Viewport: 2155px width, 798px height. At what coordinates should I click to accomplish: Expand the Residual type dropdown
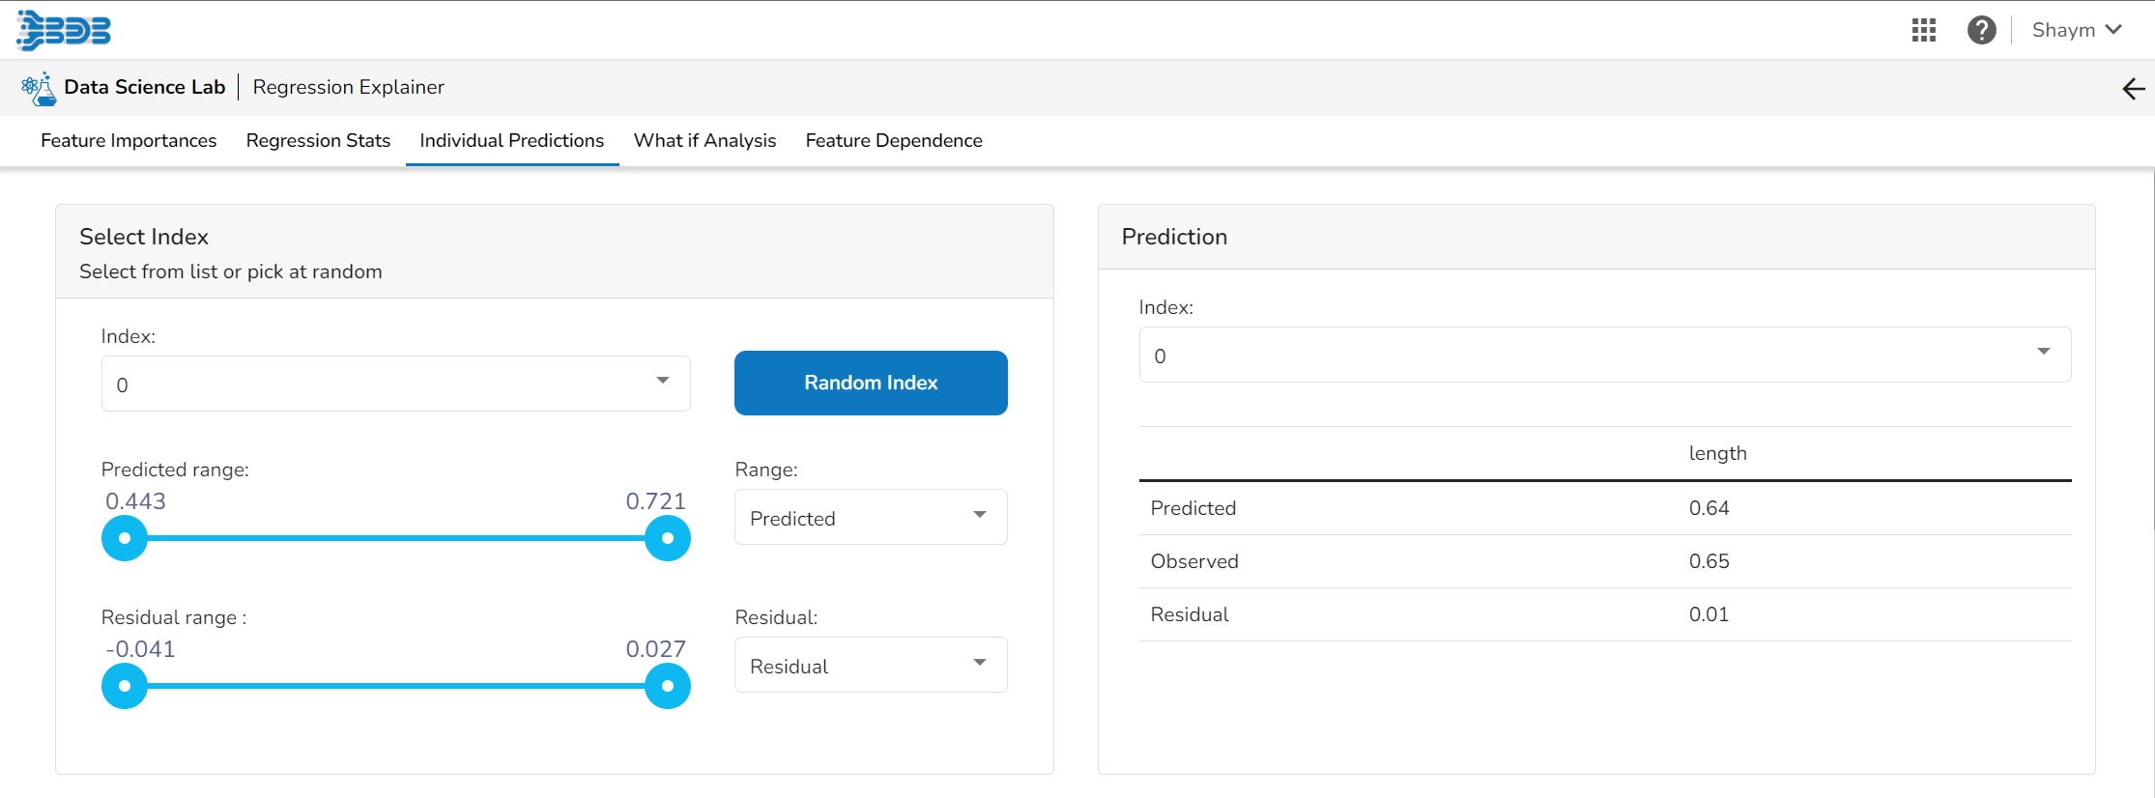tap(870, 665)
